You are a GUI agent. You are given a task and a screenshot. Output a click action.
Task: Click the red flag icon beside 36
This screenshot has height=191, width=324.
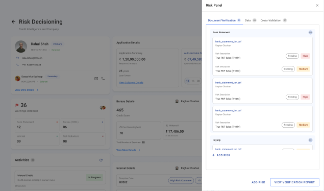tap(17, 105)
